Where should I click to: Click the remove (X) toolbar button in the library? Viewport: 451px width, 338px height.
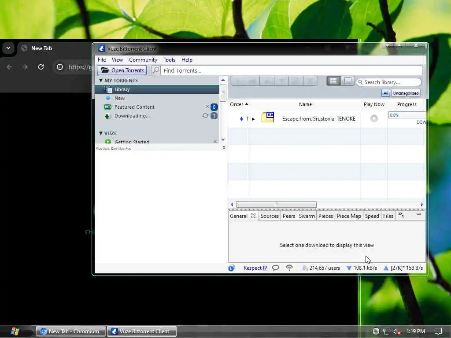pyautogui.click(x=310, y=81)
